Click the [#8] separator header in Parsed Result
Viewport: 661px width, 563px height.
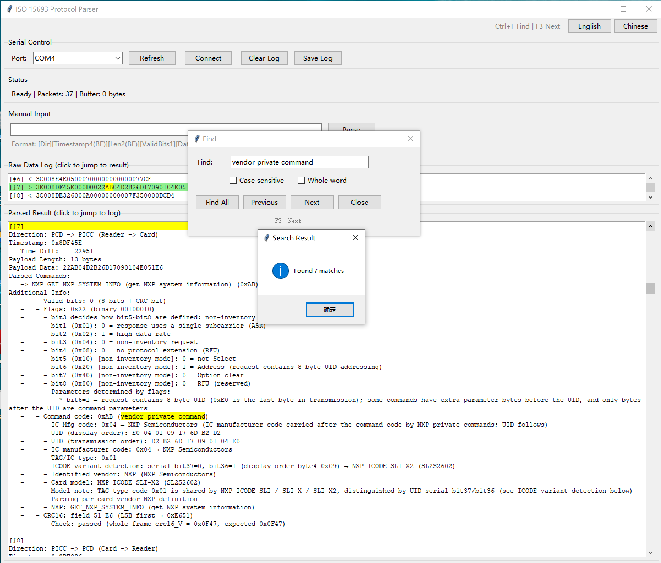point(115,540)
